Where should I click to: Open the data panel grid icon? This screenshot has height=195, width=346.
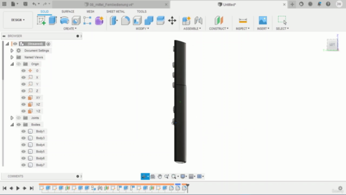click(x=4, y=4)
